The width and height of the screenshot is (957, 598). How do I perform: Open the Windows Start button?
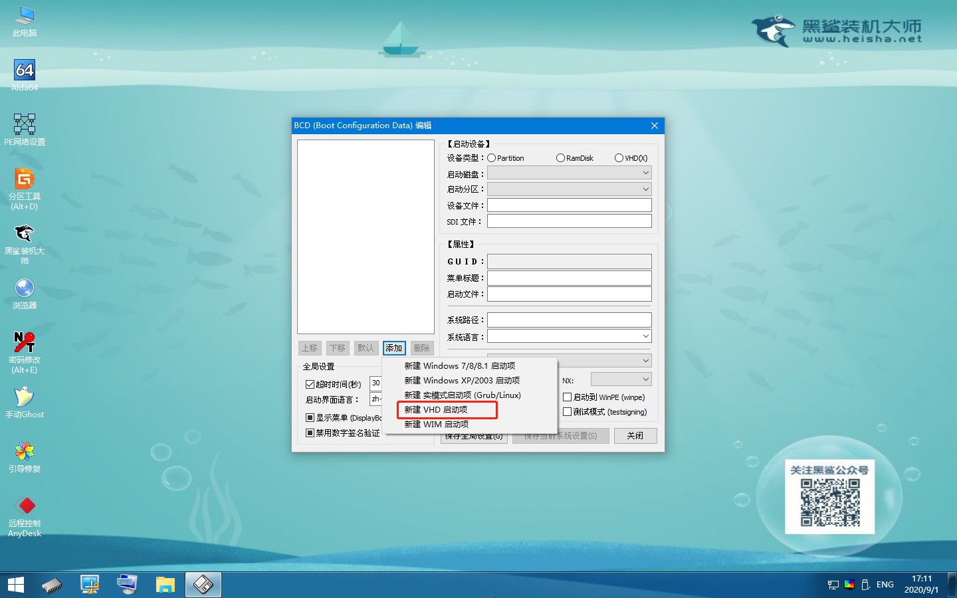pos(16,585)
